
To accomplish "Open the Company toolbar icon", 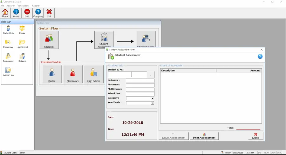I will (38, 13).
